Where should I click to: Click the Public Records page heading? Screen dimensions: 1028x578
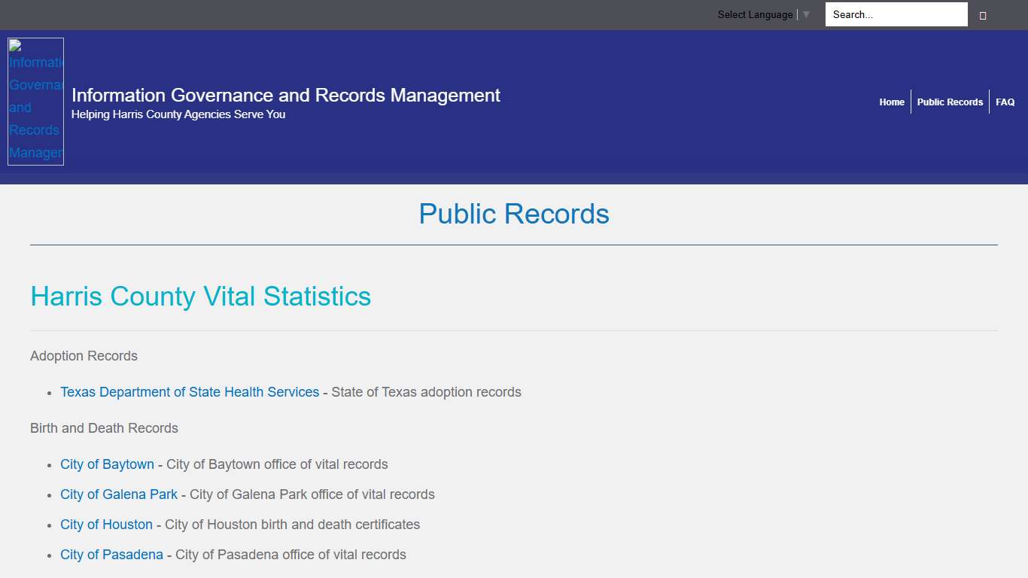pos(514,214)
